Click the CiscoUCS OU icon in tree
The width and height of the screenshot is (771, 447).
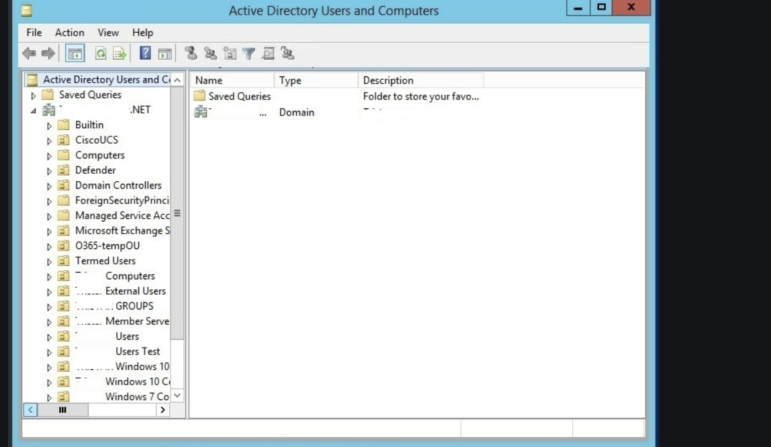pos(63,140)
